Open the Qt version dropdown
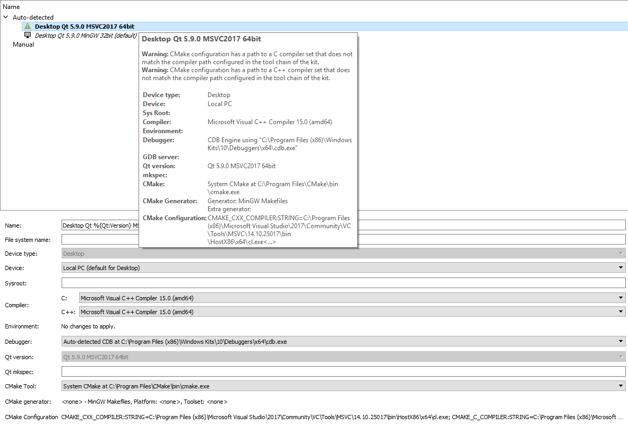The height and width of the screenshot is (434, 628). (x=343, y=357)
